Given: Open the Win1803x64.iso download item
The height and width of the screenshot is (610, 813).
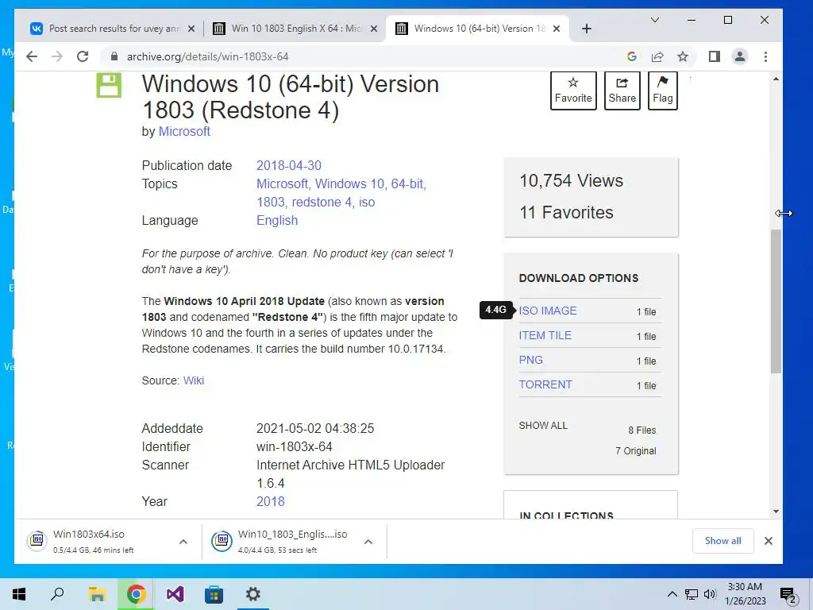Looking at the screenshot, I should point(94,541).
